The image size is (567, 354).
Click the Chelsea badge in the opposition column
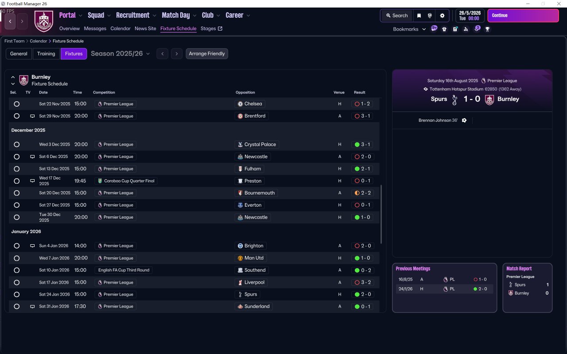[240, 104]
